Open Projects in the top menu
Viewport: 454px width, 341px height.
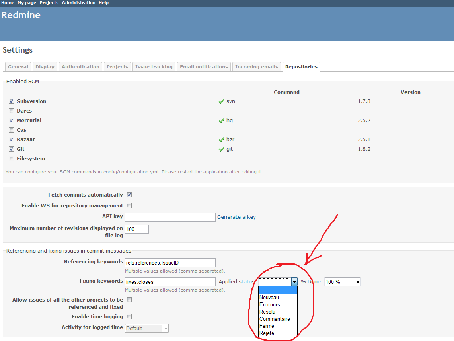point(49,3)
